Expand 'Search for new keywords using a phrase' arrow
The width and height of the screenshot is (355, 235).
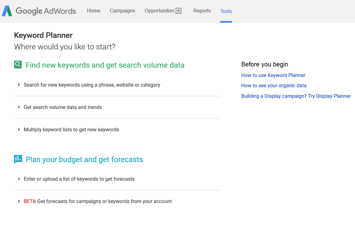point(19,85)
